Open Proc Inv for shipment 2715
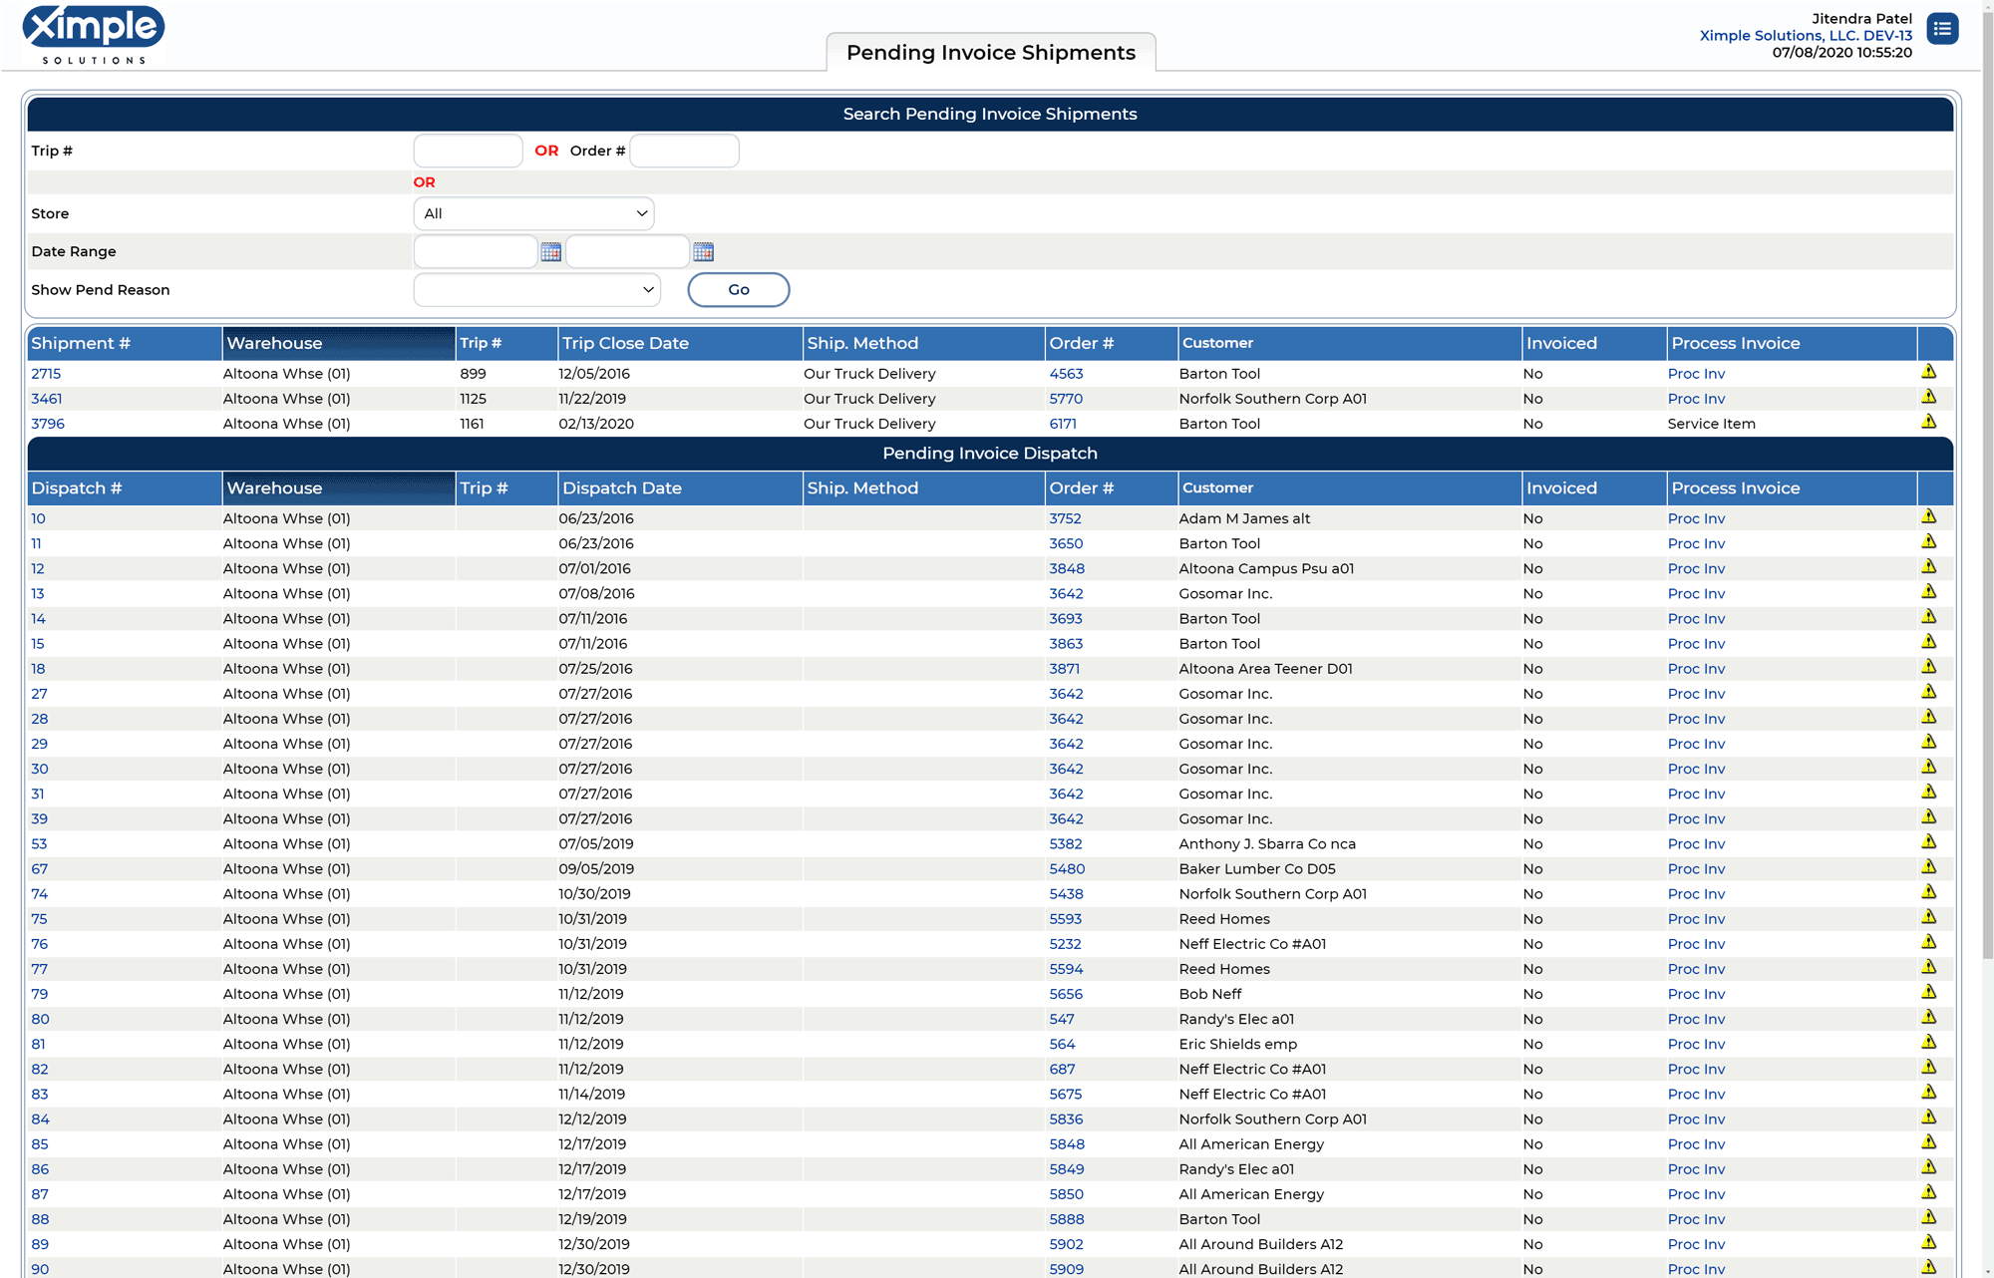 (1696, 373)
